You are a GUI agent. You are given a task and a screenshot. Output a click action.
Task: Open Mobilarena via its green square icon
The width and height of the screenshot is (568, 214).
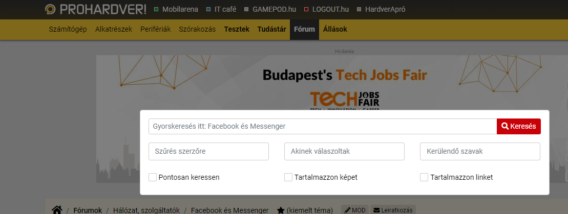tap(157, 9)
